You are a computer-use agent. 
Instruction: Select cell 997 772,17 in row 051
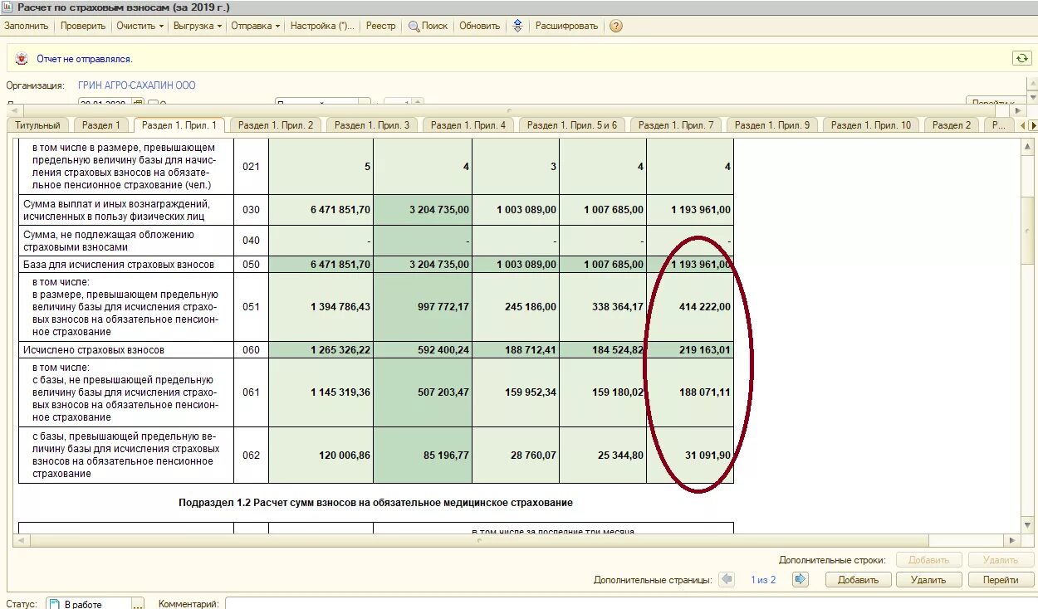[423, 307]
